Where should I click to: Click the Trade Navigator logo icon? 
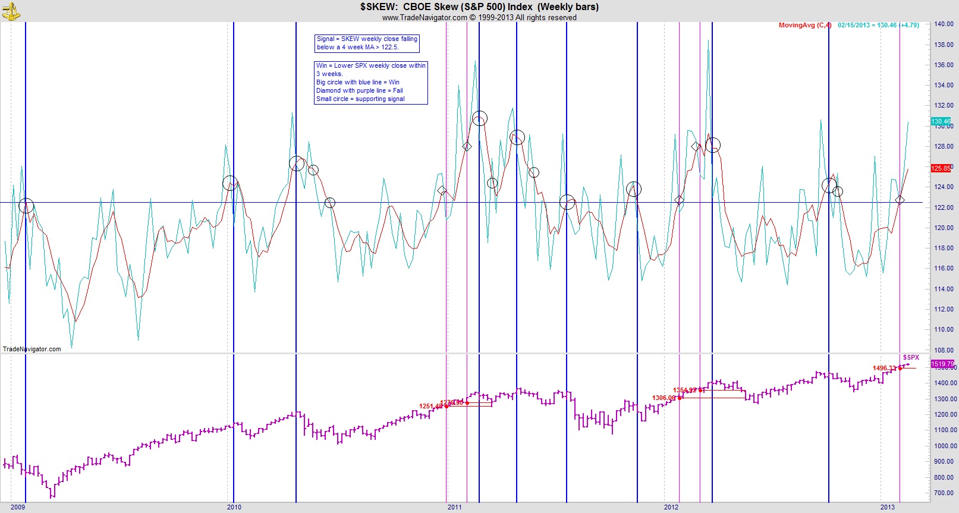[x=11, y=11]
